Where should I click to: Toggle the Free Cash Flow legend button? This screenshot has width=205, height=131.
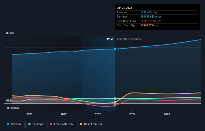62,124
